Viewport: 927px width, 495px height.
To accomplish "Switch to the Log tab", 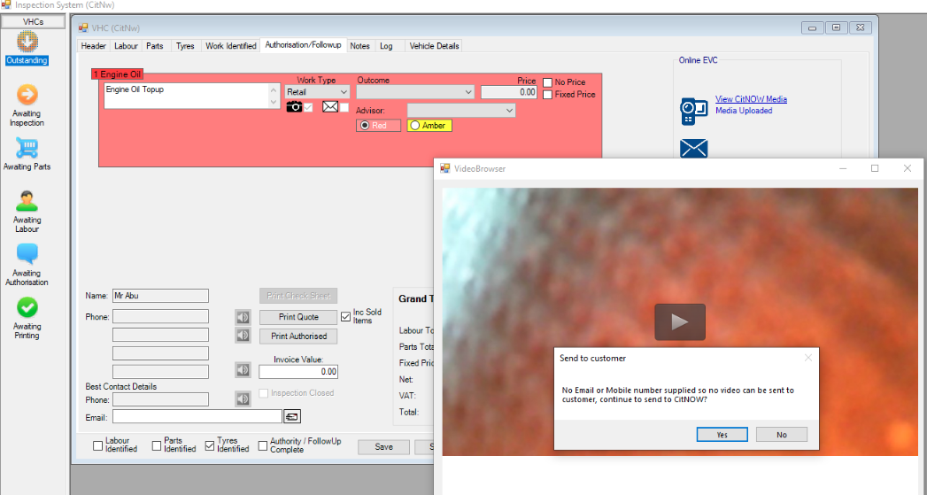I will pos(386,45).
